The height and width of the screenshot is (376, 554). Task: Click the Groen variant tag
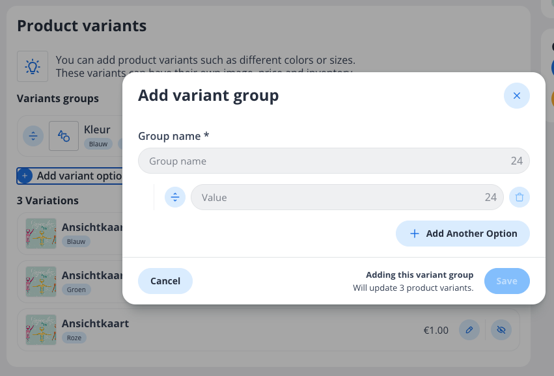click(x=76, y=290)
